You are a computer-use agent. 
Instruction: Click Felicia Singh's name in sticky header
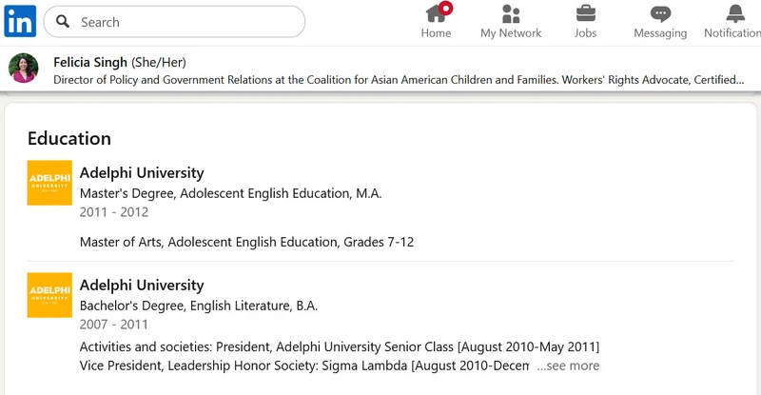90,62
